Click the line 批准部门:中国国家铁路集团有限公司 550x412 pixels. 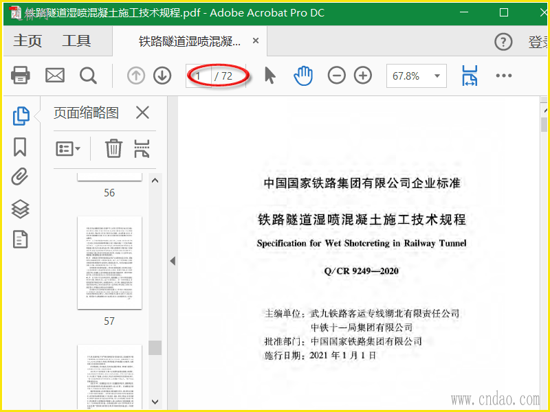click(x=342, y=341)
